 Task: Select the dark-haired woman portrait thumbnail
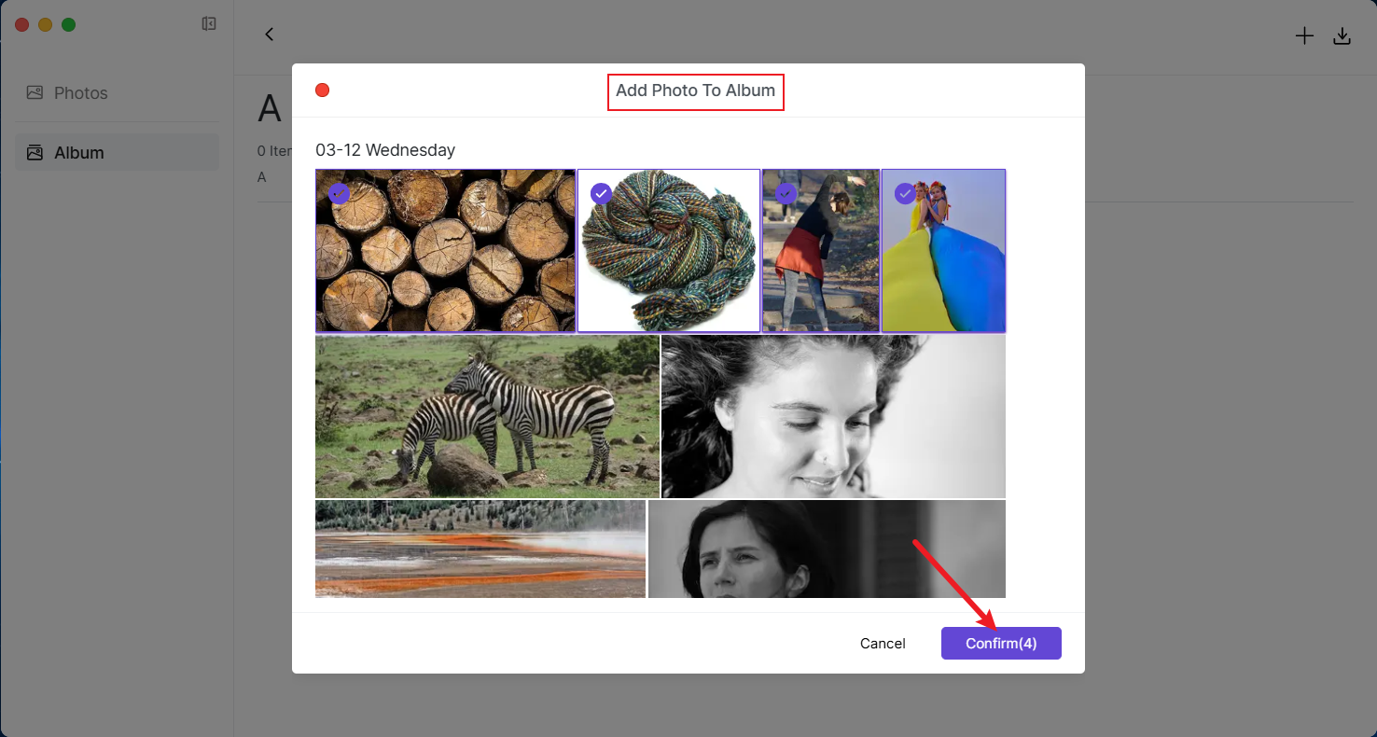[826, 549]
